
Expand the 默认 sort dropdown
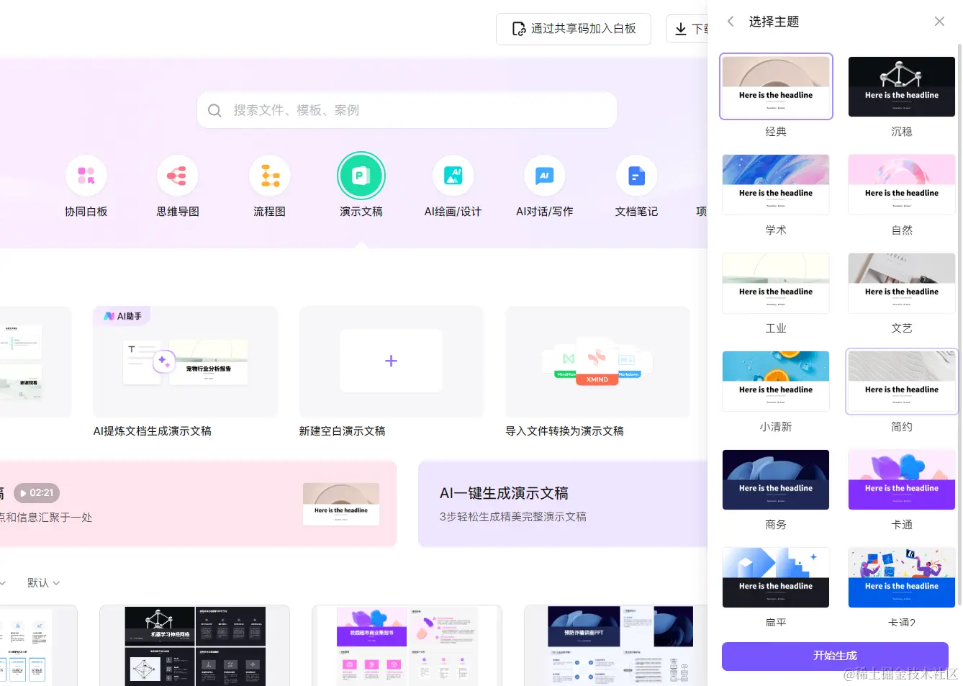44,582
